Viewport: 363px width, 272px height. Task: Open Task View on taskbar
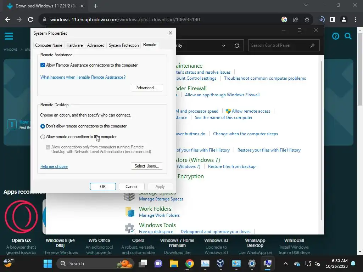(x=143, y=263)
